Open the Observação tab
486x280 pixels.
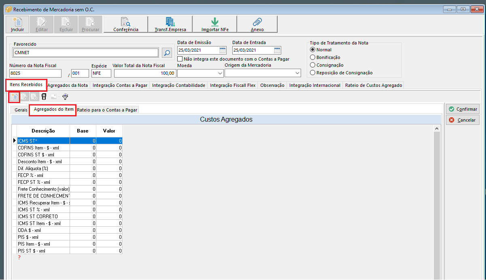(272, 85)
